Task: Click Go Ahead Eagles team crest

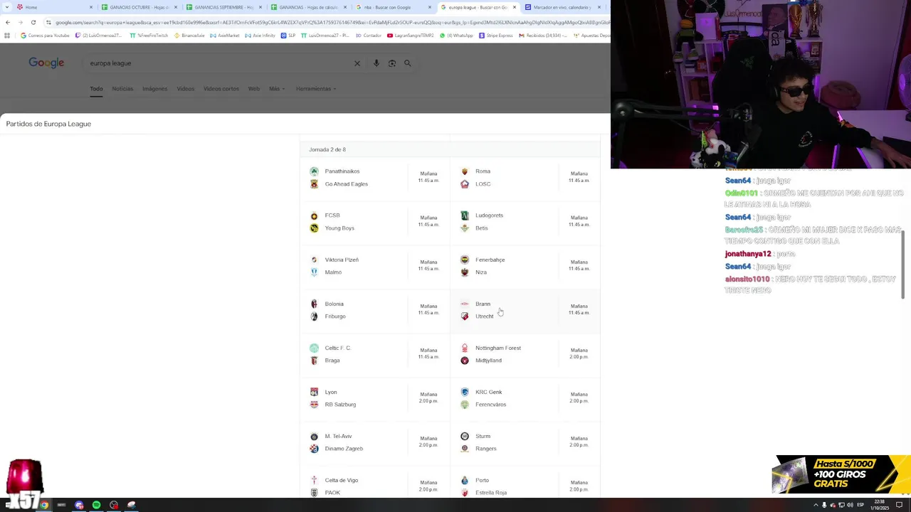Action: 314,184
